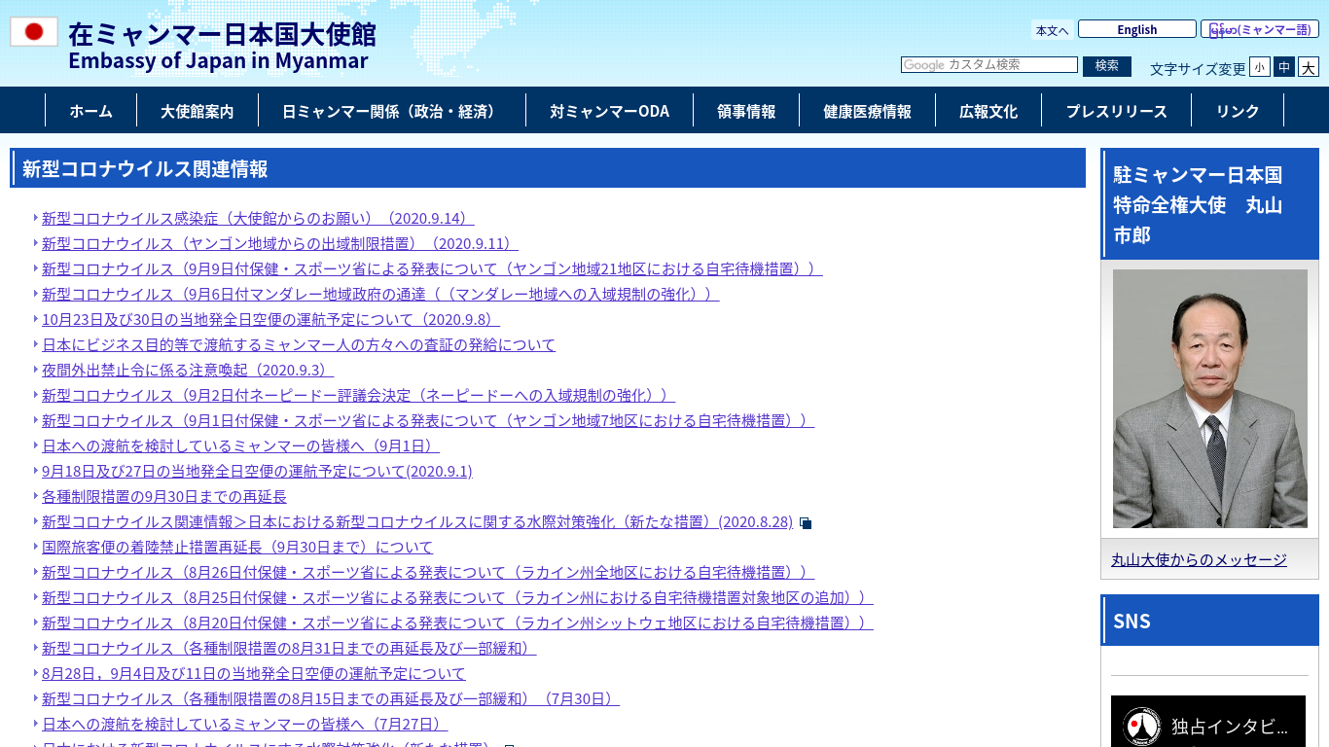Open 9月9日付 ヤンゴン地域21地区 link
The width and height of the screenshot is (1329, 747).
[432, 268]
